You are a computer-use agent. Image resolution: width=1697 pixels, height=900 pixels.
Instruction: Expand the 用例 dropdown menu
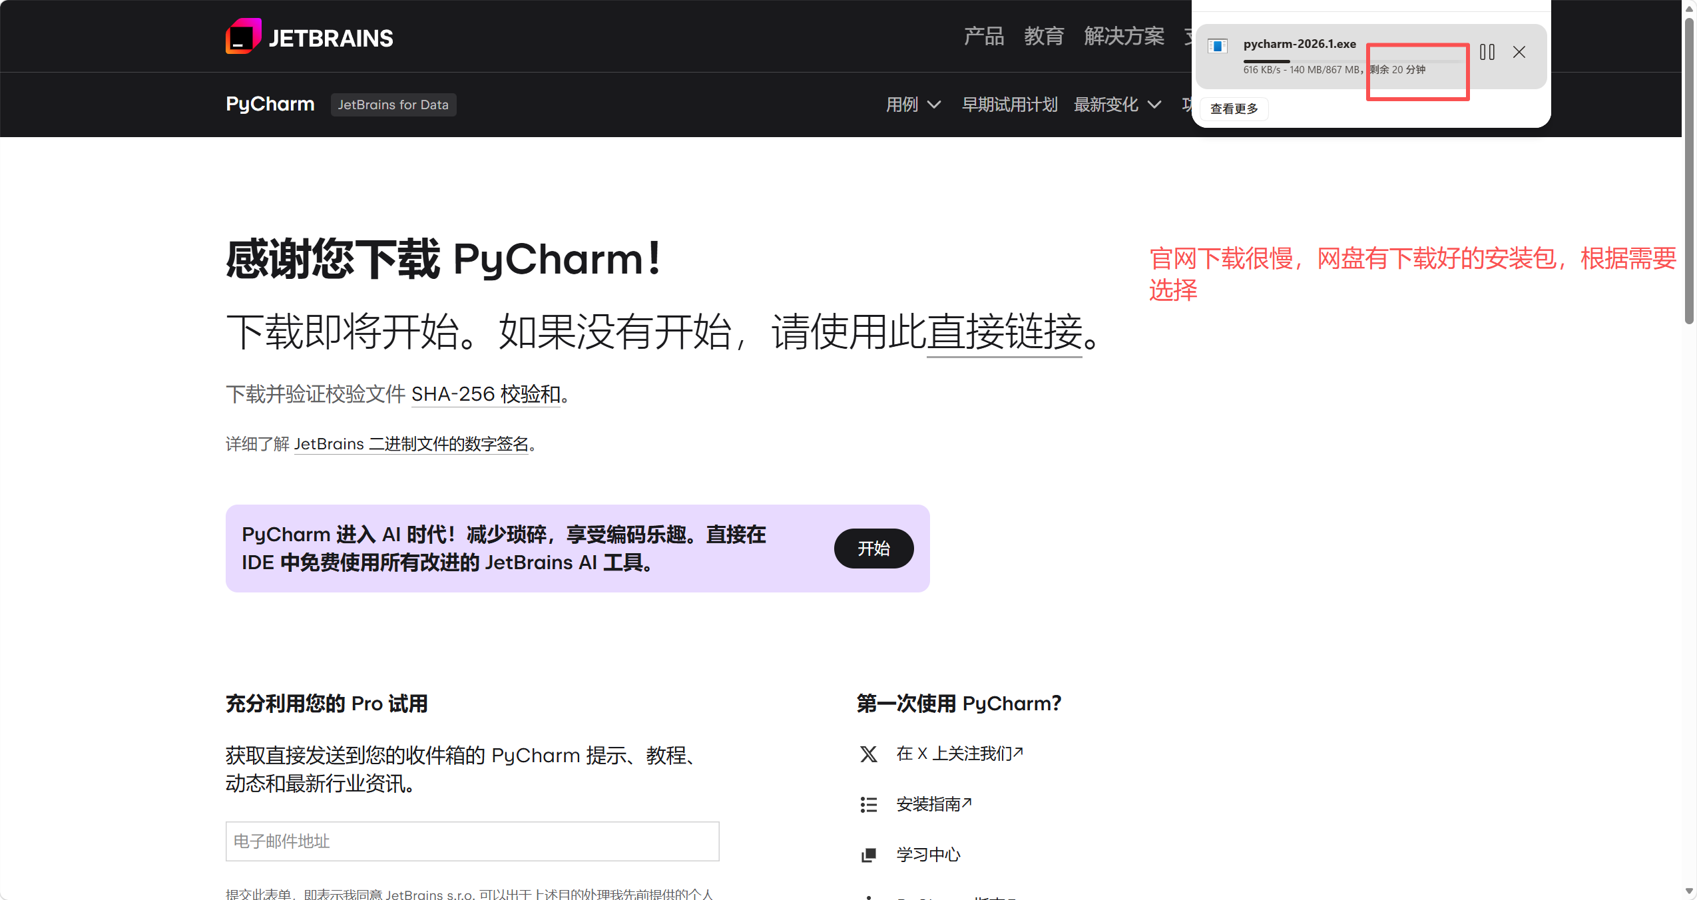click(913, 105)
